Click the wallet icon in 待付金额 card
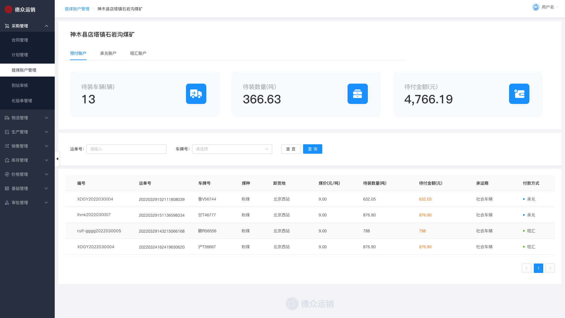 point(519,94)
